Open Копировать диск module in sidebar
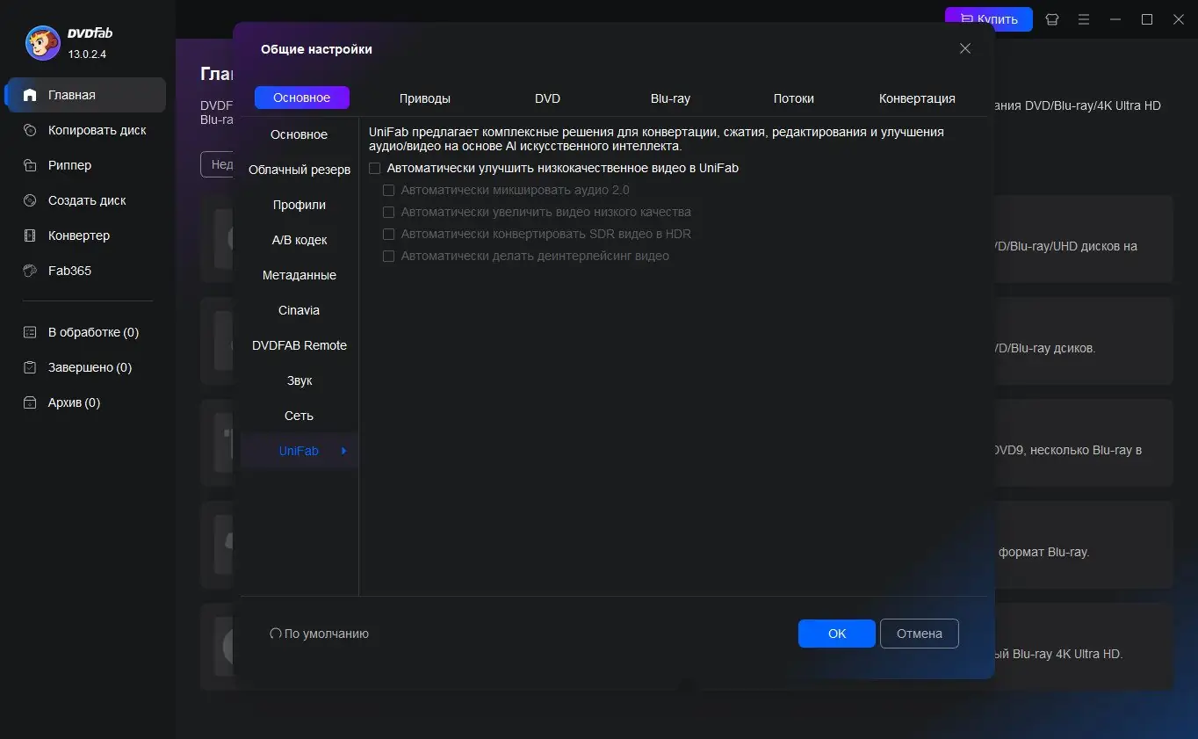Image resolution: width=1198 pixels, height=739 pixels. [85, 130]
